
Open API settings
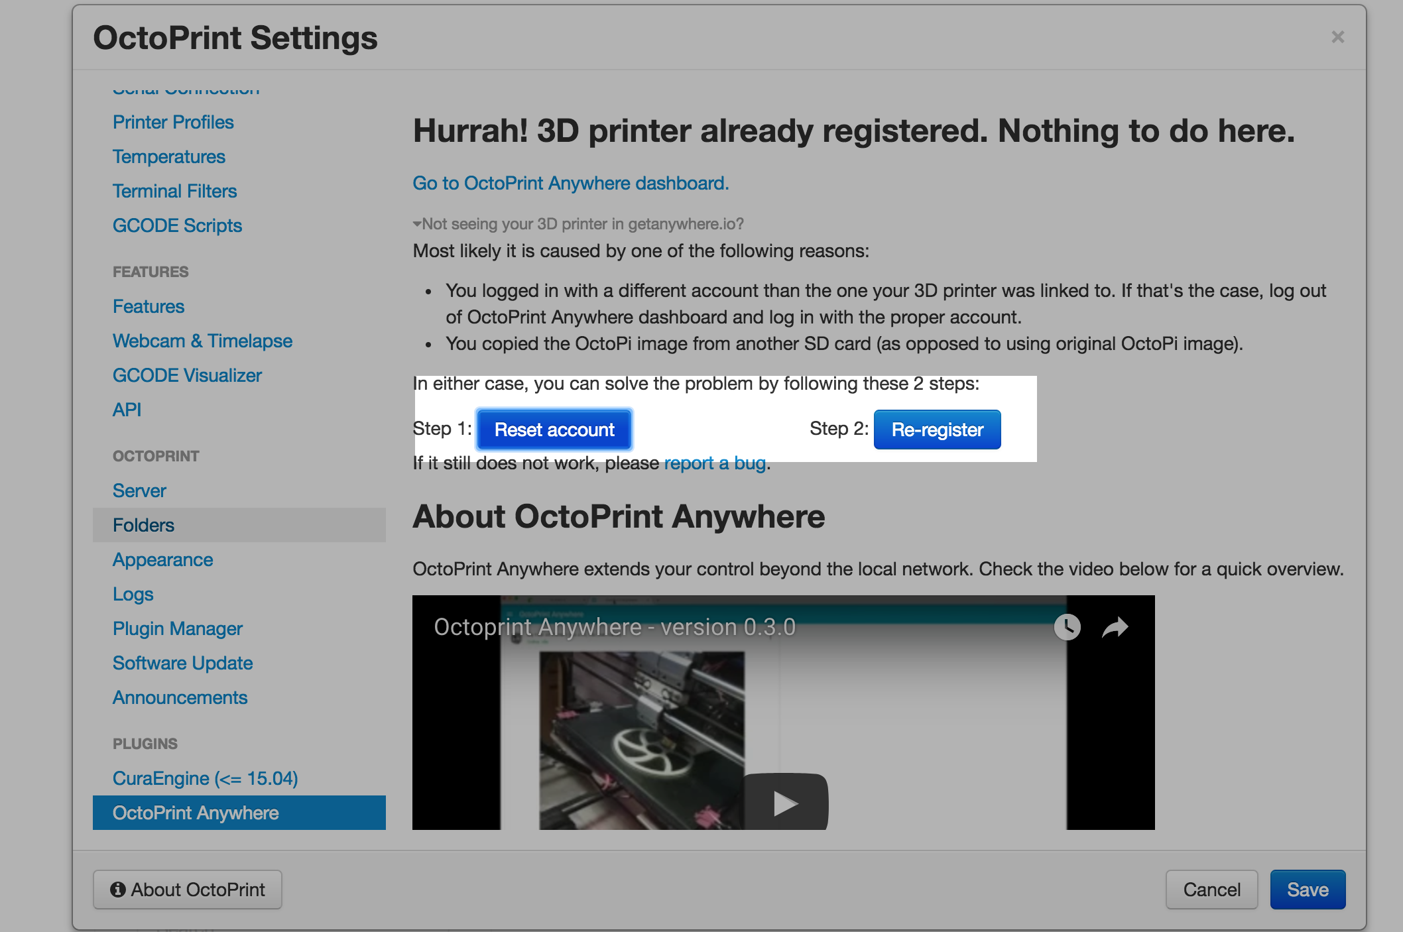(127, 410)
